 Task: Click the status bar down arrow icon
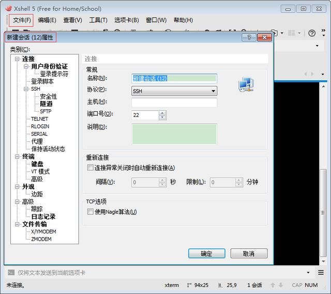[281, 285]
